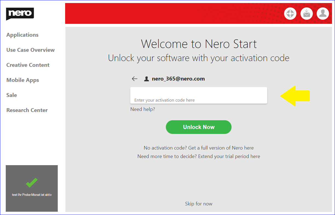Screen dimensions: 335x215
Task: Go to Use Case Overview
Action: pos(30,50)
